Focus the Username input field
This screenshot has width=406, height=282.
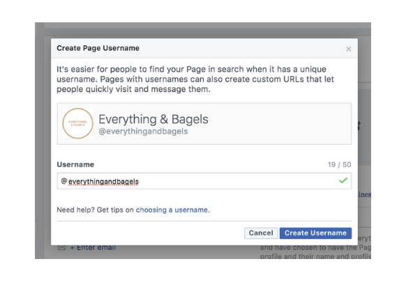click(x=204, y=181)
